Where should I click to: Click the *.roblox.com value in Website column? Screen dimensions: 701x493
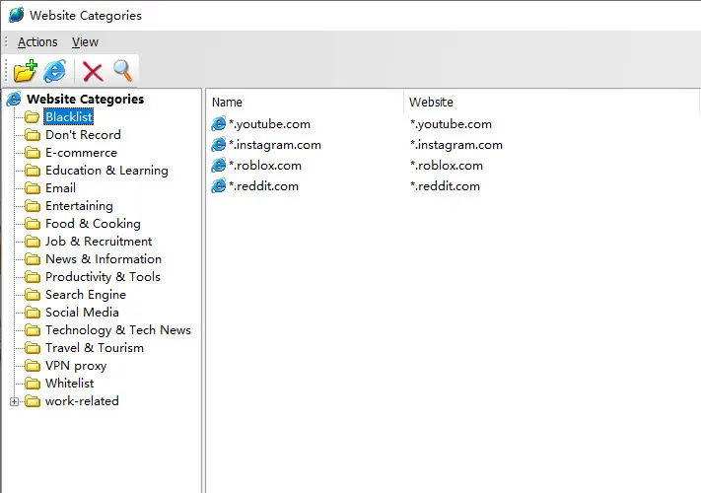[447, 166]
